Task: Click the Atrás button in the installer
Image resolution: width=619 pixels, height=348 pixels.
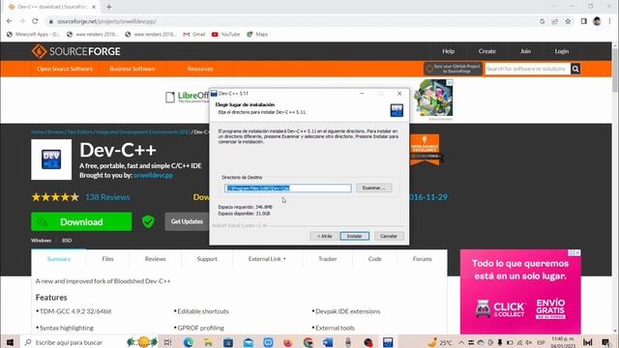Action: (325, 236)
